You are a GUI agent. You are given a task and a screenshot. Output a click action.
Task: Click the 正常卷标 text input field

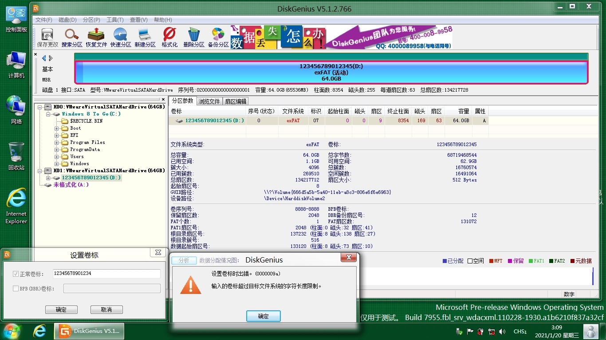(x=106, y=274)
